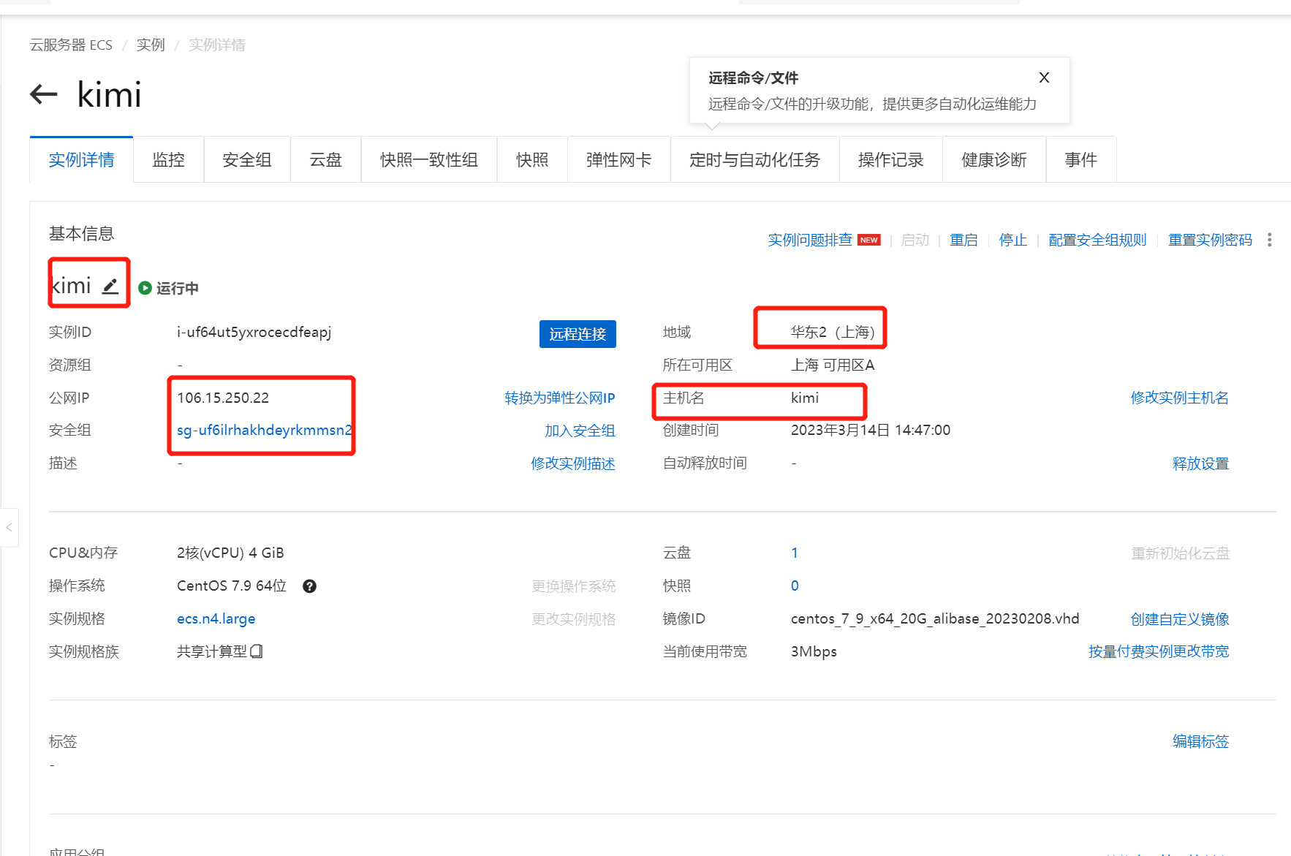Open 配置安全组规则 link
Image resolution: width=1291 pixels, height=856 pixels.
pyautogui.click(x=1097, y=240)
